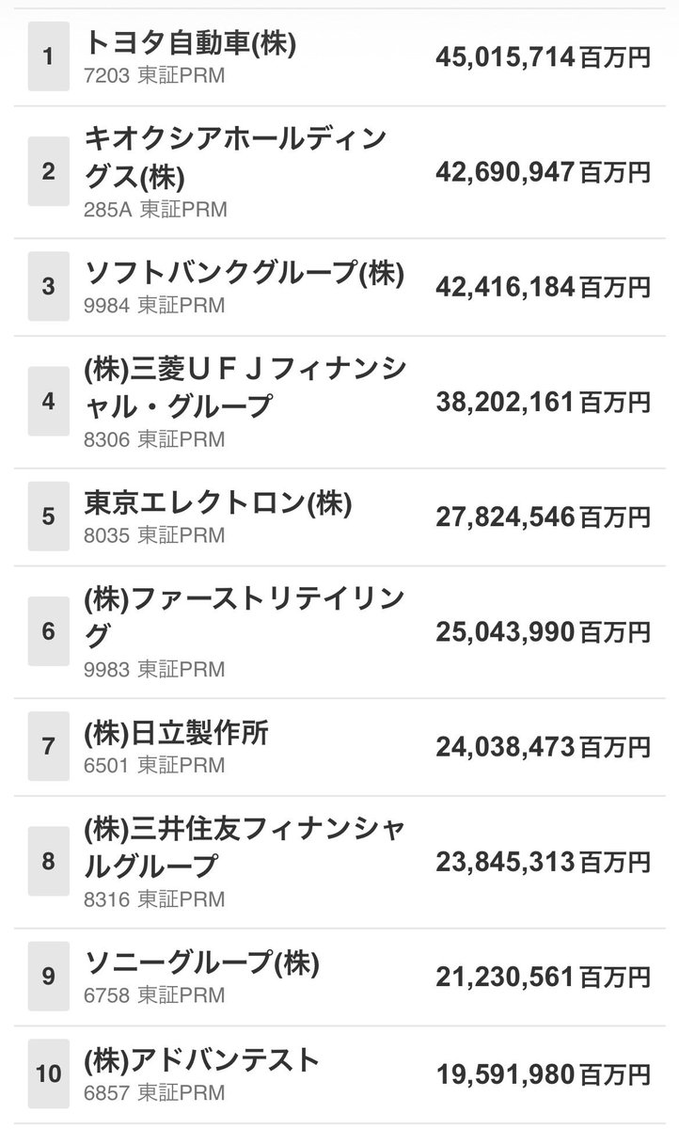Open キオクシアホールディングス(株) stock page
This screenshot has height=1129, width=679.
339,170
